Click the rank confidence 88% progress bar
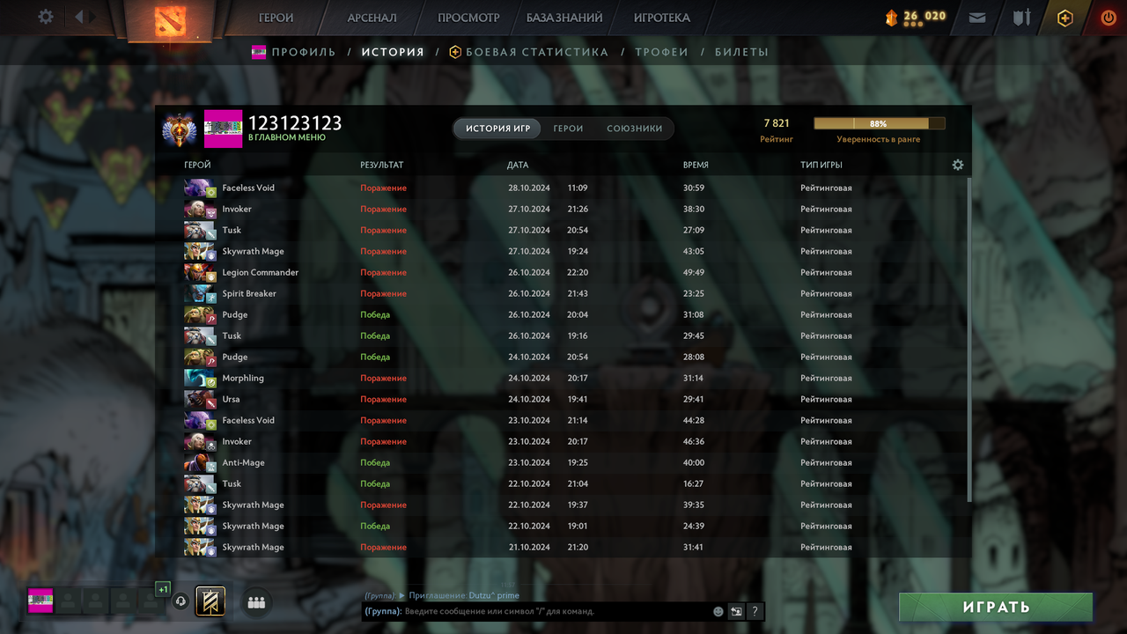 coord(879,124)
